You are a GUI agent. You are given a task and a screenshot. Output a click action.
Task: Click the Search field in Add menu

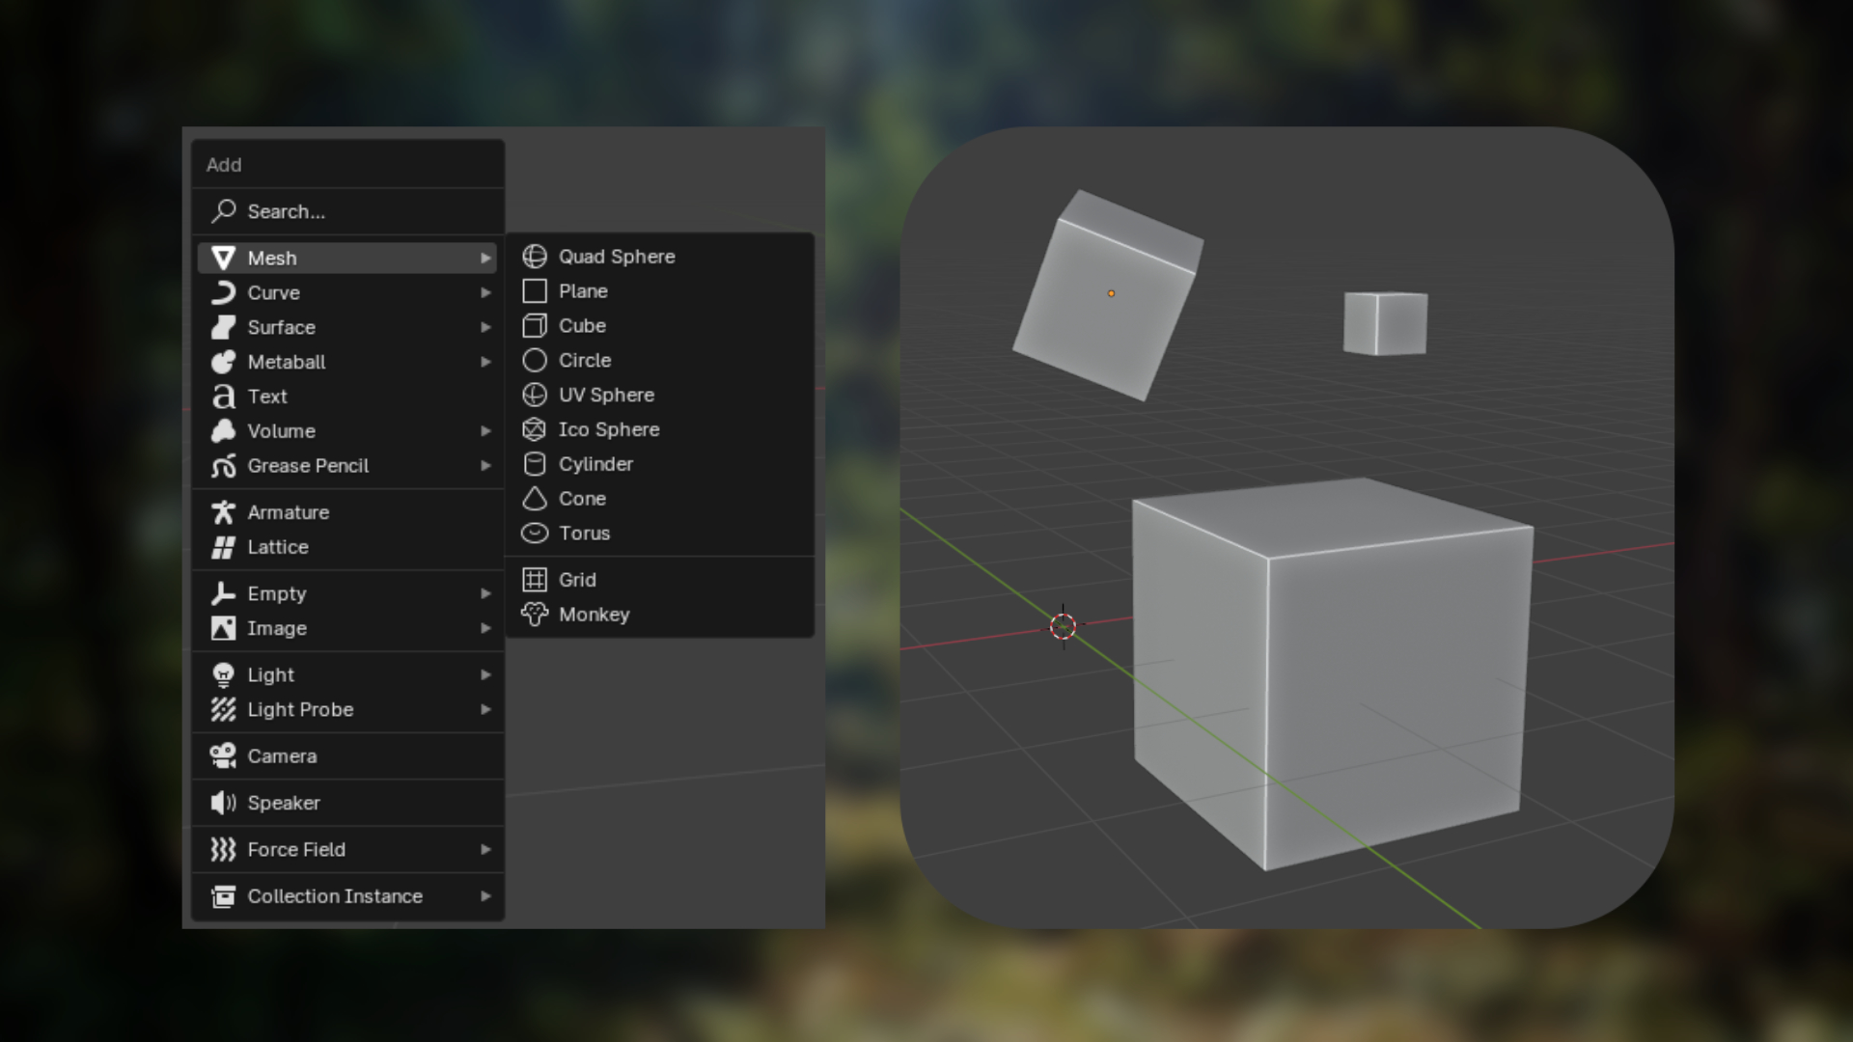[x=347, y=211]
